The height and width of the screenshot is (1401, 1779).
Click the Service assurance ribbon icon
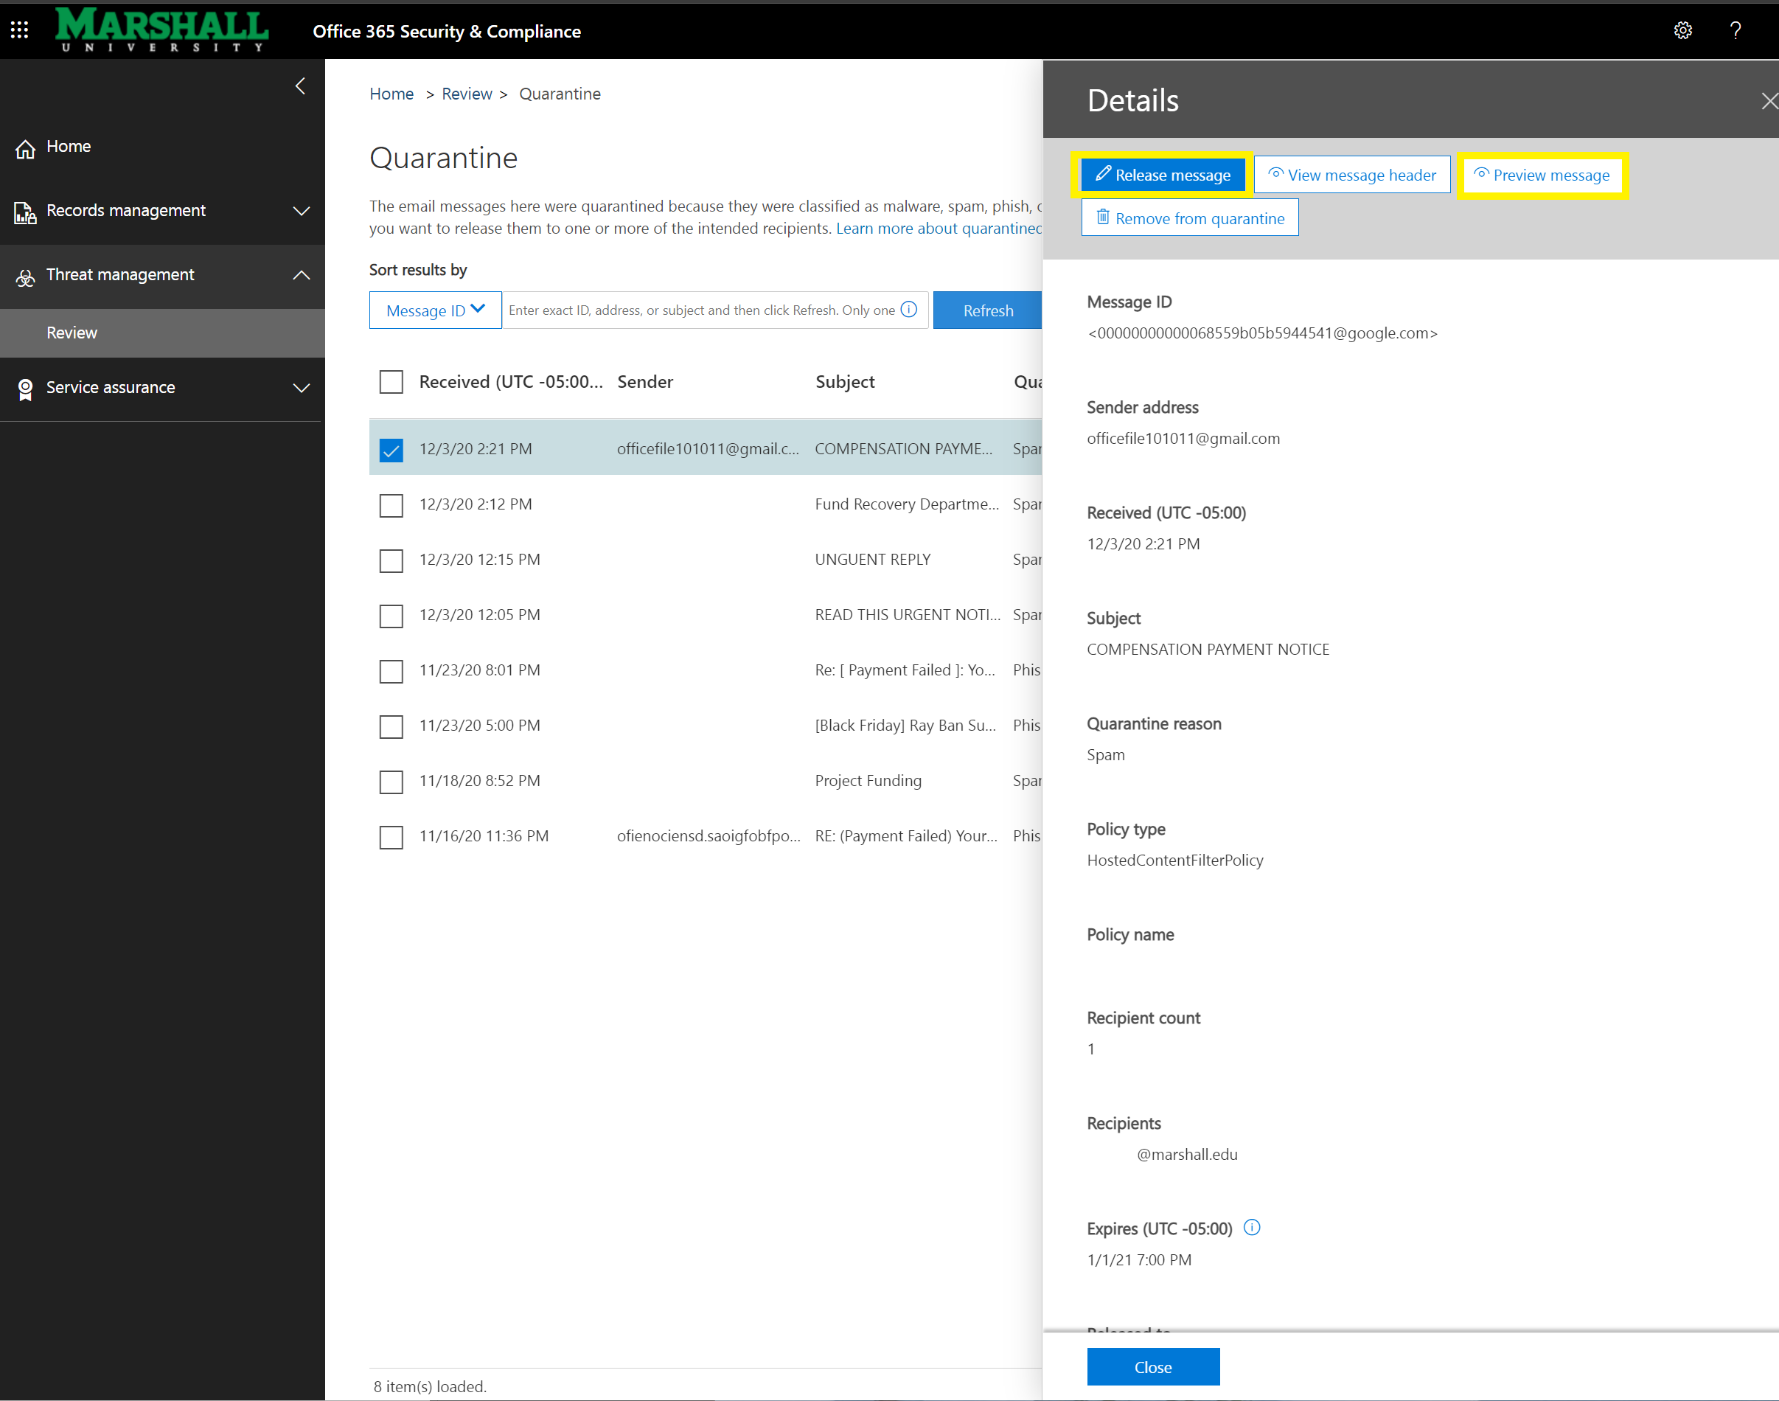(25, 389)
